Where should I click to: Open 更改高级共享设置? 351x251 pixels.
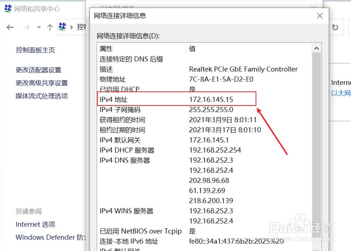click(x=41, y=83)
